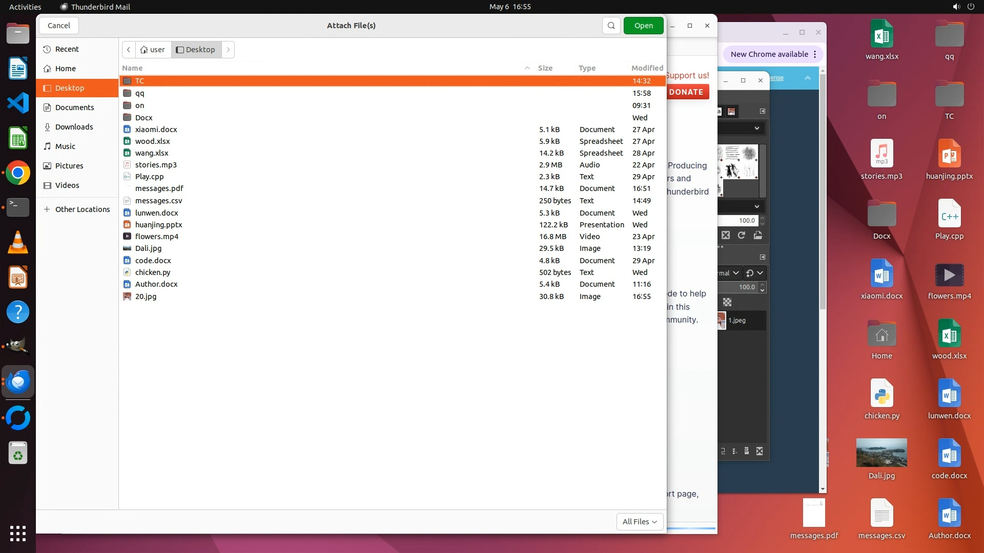984x553 pixels.
Task: Select Downloads in the sidebar
Action: (x=74, y=127)
